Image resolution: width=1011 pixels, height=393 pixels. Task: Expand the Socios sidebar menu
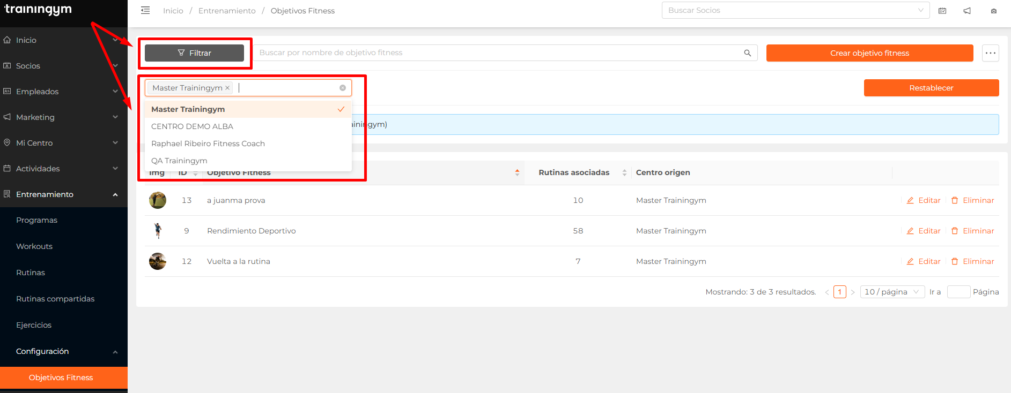pos(64,66)
